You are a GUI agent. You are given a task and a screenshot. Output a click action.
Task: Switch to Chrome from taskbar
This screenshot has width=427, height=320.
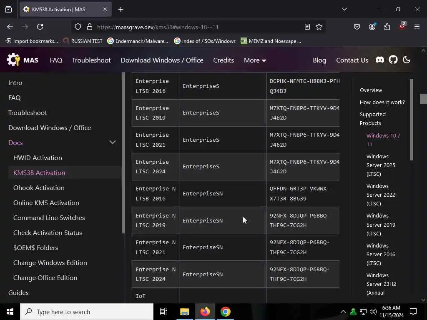click(x=225, y=312)
